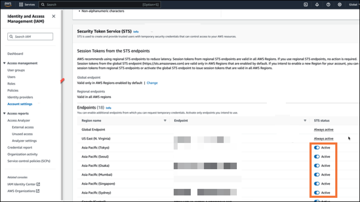The height and width of the screenshot is (202, 360).
Task: Click Asia Pacific (Sydney) region name
Action: coord(96,193)
